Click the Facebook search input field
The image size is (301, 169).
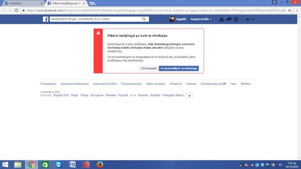94,19
